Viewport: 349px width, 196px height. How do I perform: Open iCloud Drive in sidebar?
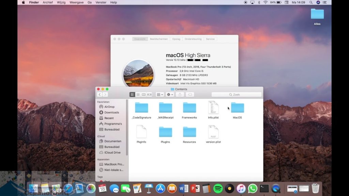point(110,152)
